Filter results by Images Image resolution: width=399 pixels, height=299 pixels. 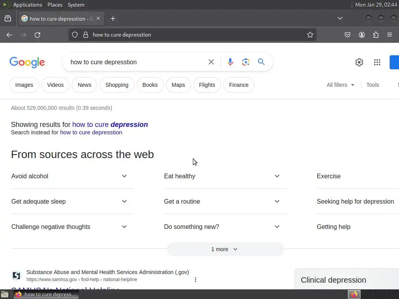[24, 85]
